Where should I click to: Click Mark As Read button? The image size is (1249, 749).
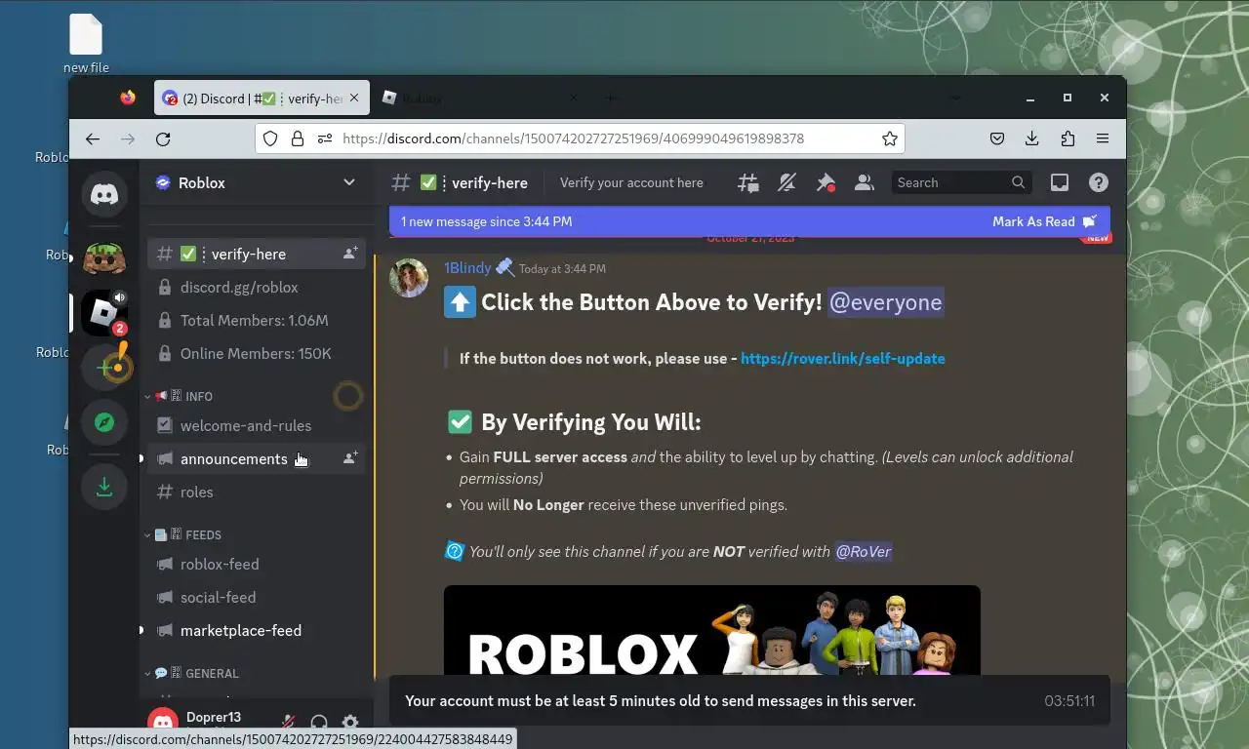point(1044,221)
